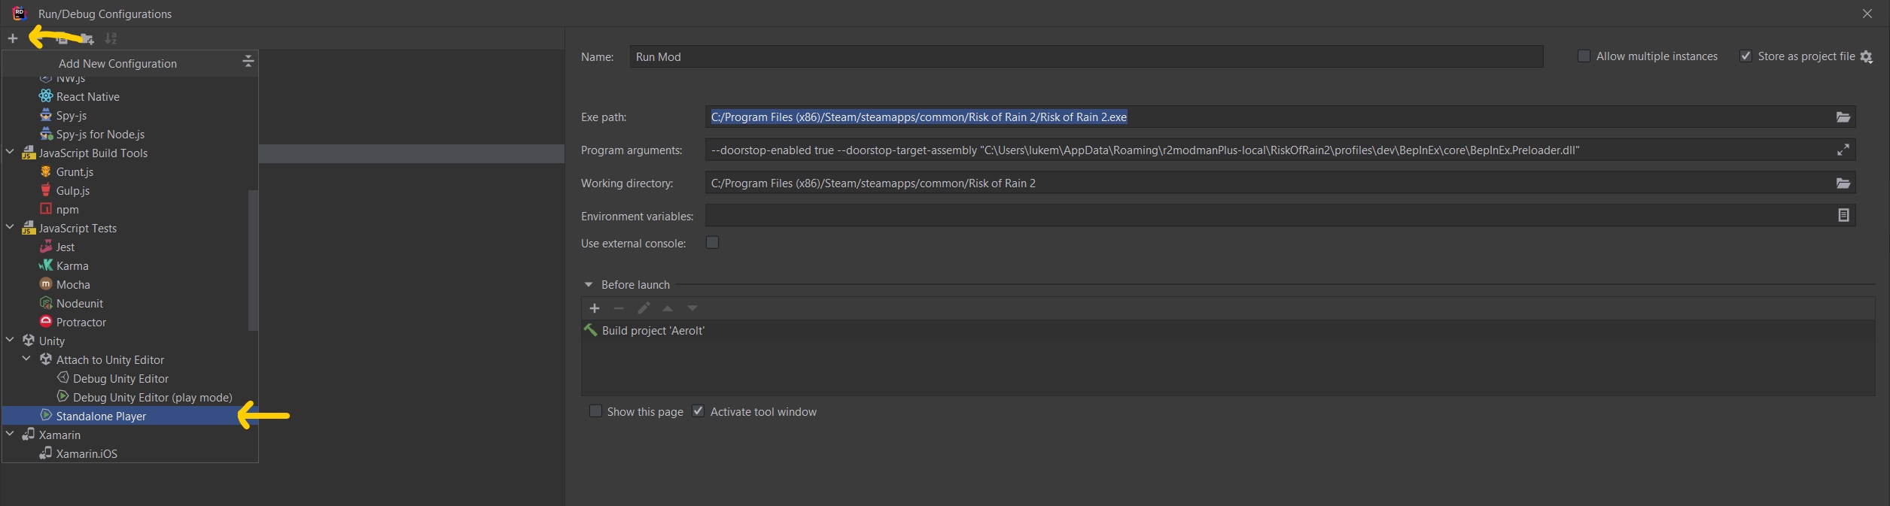1890x506 pixels.
Task: Move Before launch task down
Action: (692, 308)
